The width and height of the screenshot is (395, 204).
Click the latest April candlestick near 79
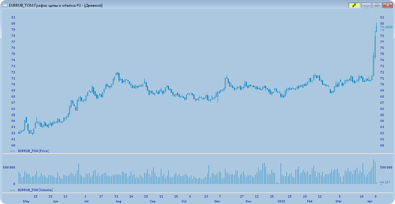(376, 28)
